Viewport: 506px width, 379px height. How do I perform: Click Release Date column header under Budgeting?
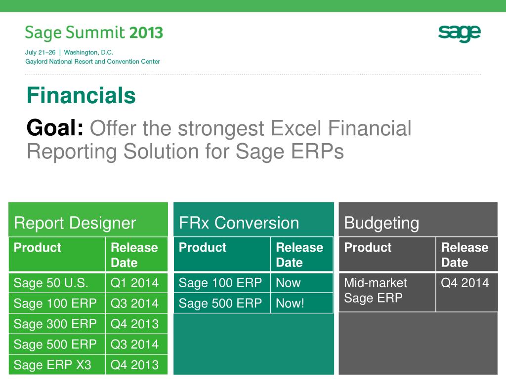(467, 254)
